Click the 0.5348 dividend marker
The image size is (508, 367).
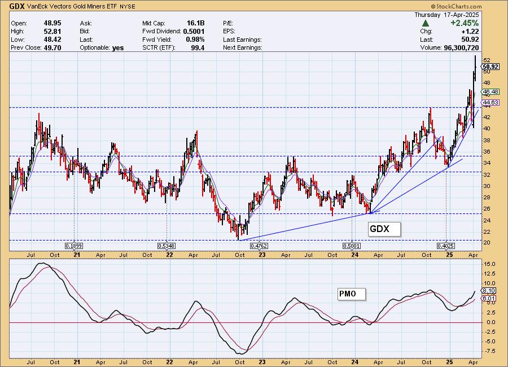coord(167,246)
